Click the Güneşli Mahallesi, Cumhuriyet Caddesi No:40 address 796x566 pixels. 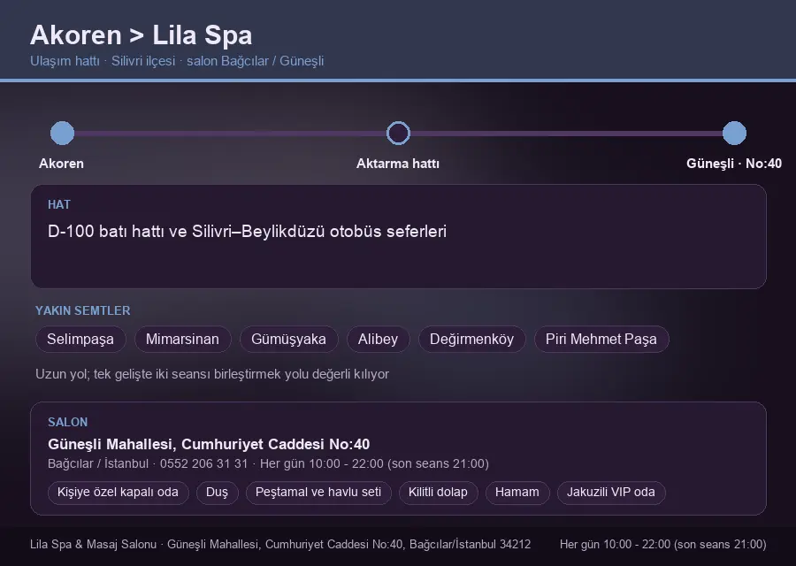click(209, 444)
